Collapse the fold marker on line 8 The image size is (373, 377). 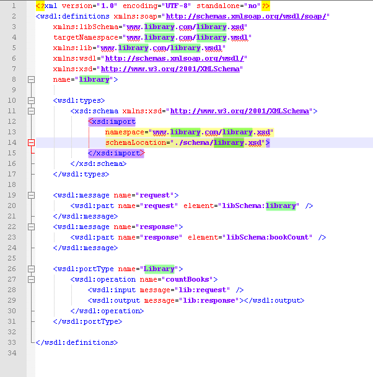31,79
